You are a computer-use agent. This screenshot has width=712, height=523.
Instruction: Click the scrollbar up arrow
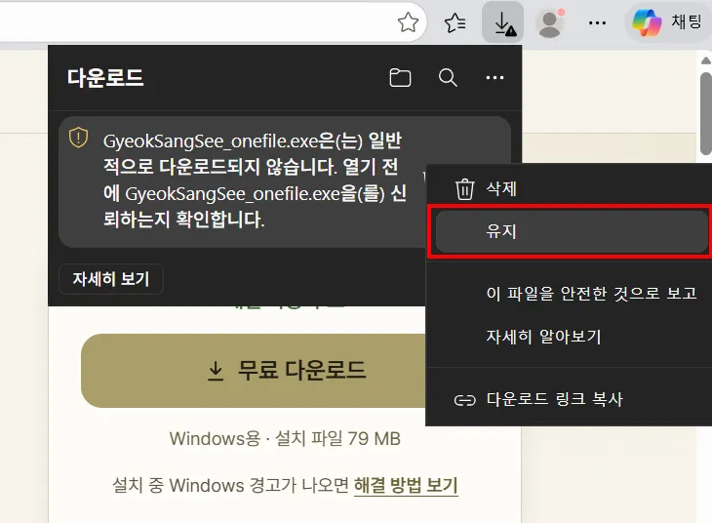[x=705, y=60]
